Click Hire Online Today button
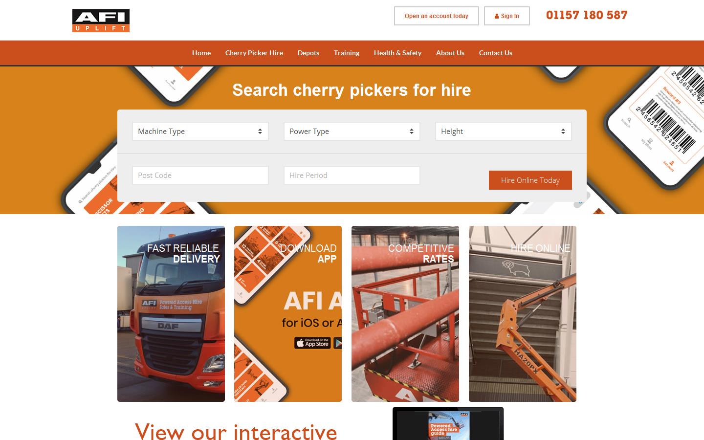 point(530,180)
